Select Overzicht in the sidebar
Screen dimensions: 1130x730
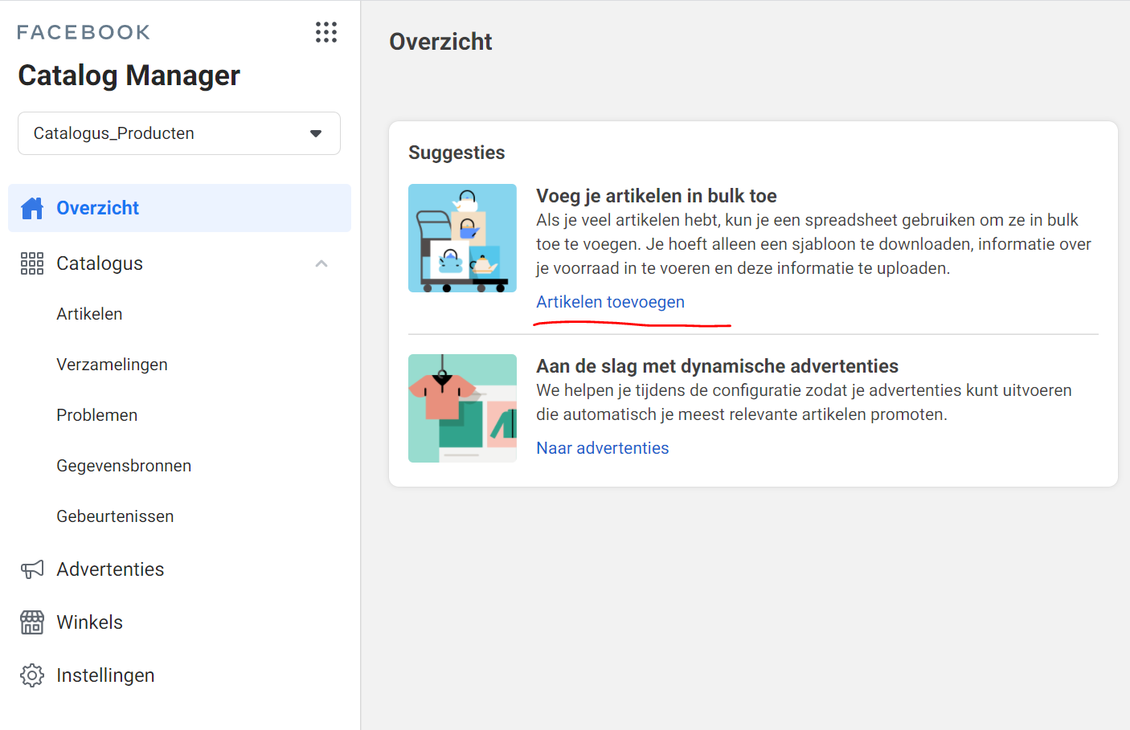point(179,208)
